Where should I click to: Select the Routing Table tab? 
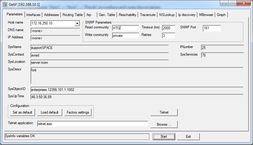(x=73, y=15)
